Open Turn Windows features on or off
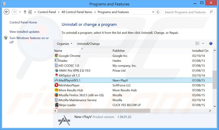 click(29, 40)
